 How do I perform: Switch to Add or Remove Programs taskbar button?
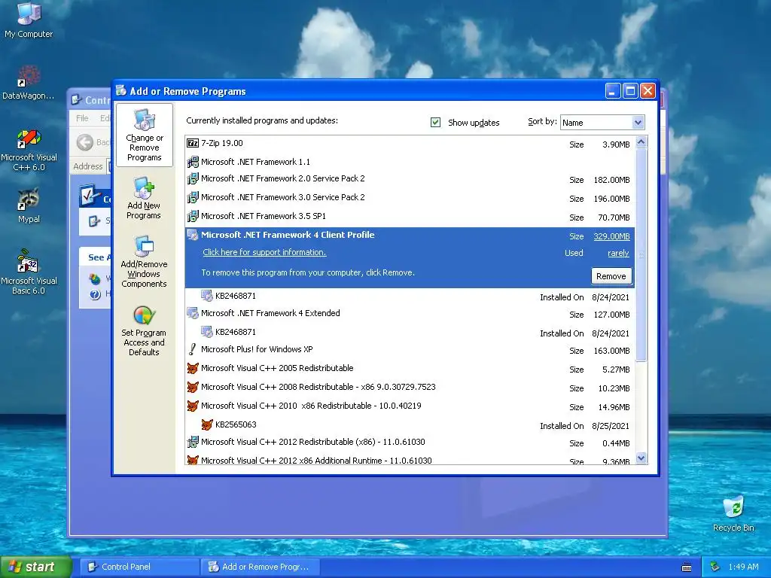click(261, 567)
